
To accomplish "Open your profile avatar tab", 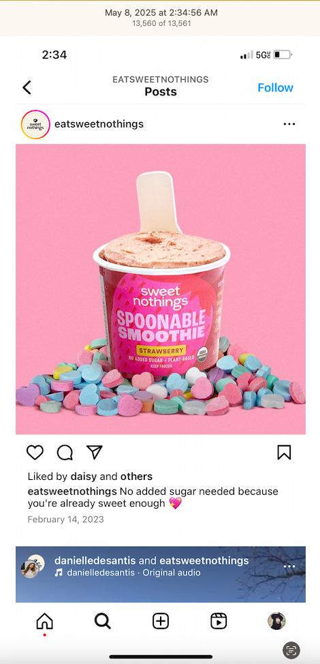I will [x=276, y=621].
